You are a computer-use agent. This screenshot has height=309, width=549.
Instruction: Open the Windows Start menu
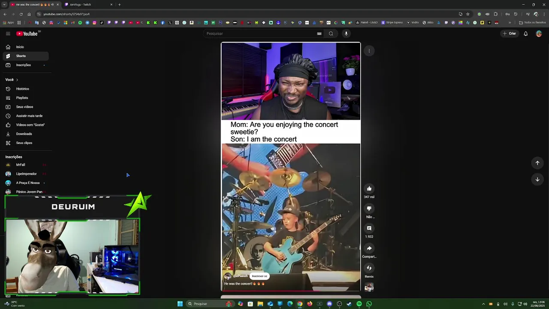tap(180, 304)
